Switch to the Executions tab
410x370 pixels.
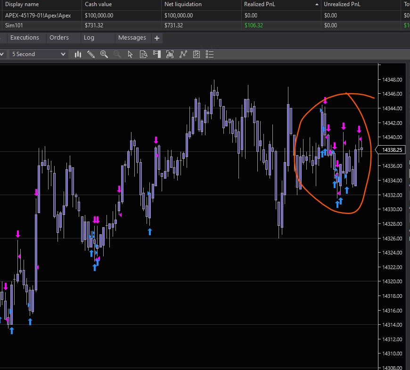pyautogui.click(x=25, y=38)
